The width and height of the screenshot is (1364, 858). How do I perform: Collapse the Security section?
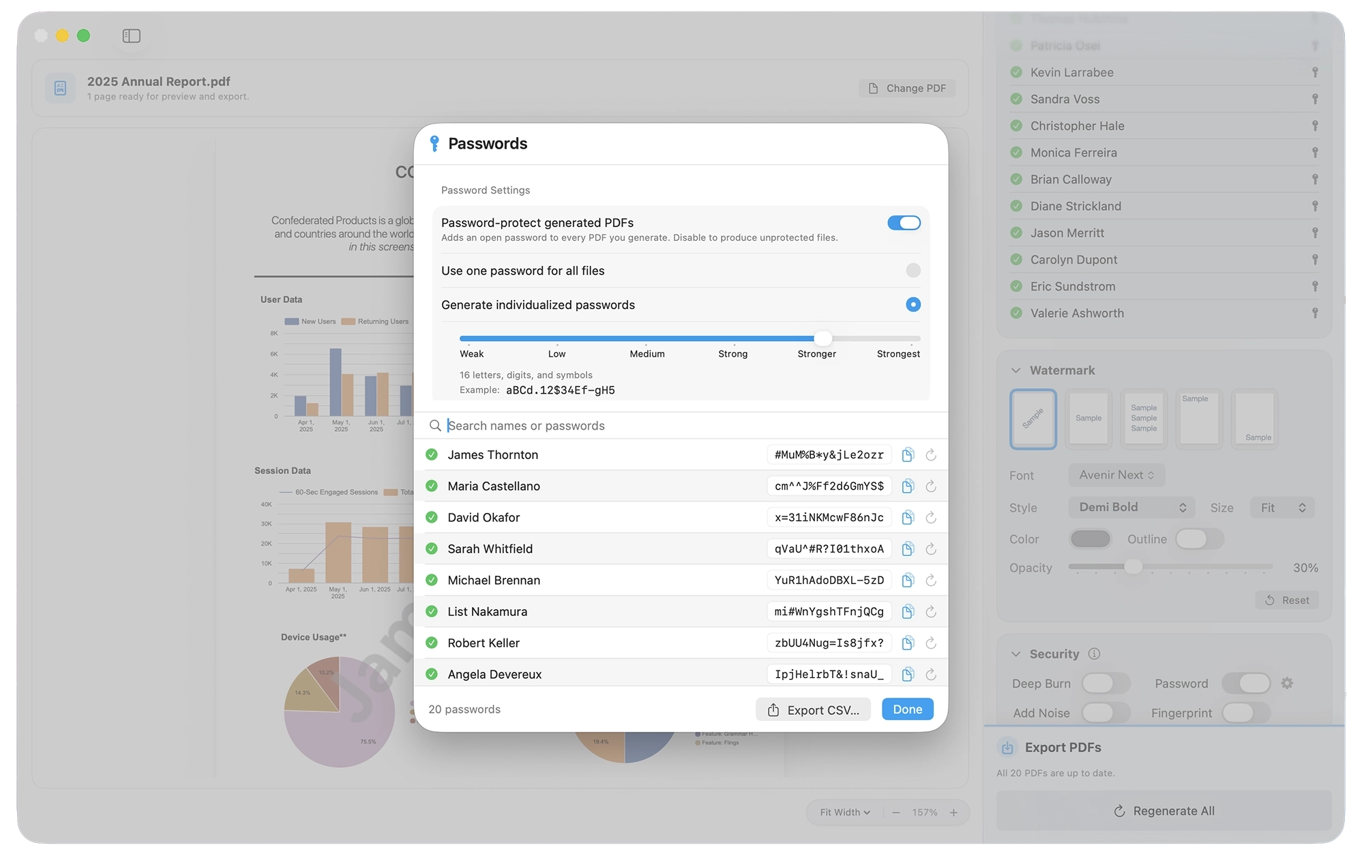click(1015, 654)
